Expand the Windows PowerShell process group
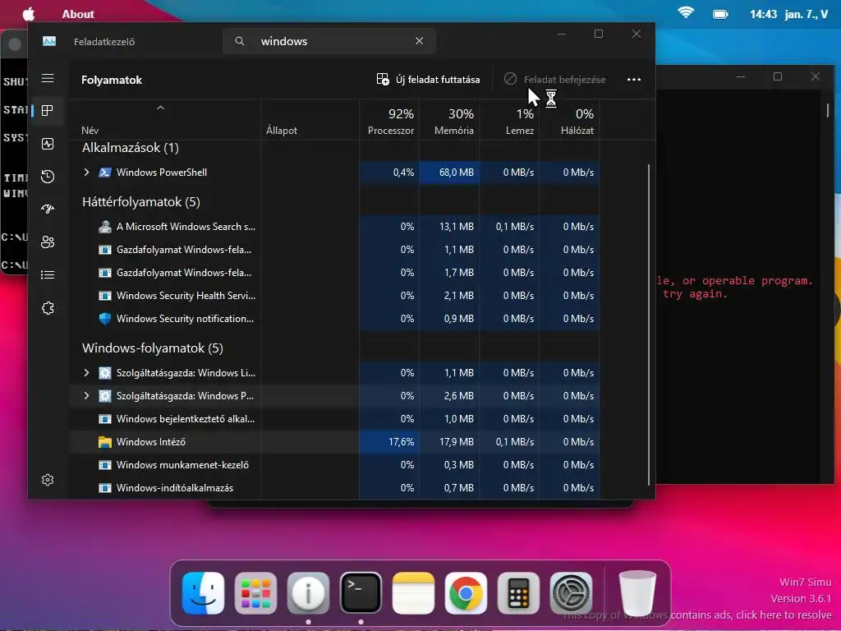 (x=86, y=173)
